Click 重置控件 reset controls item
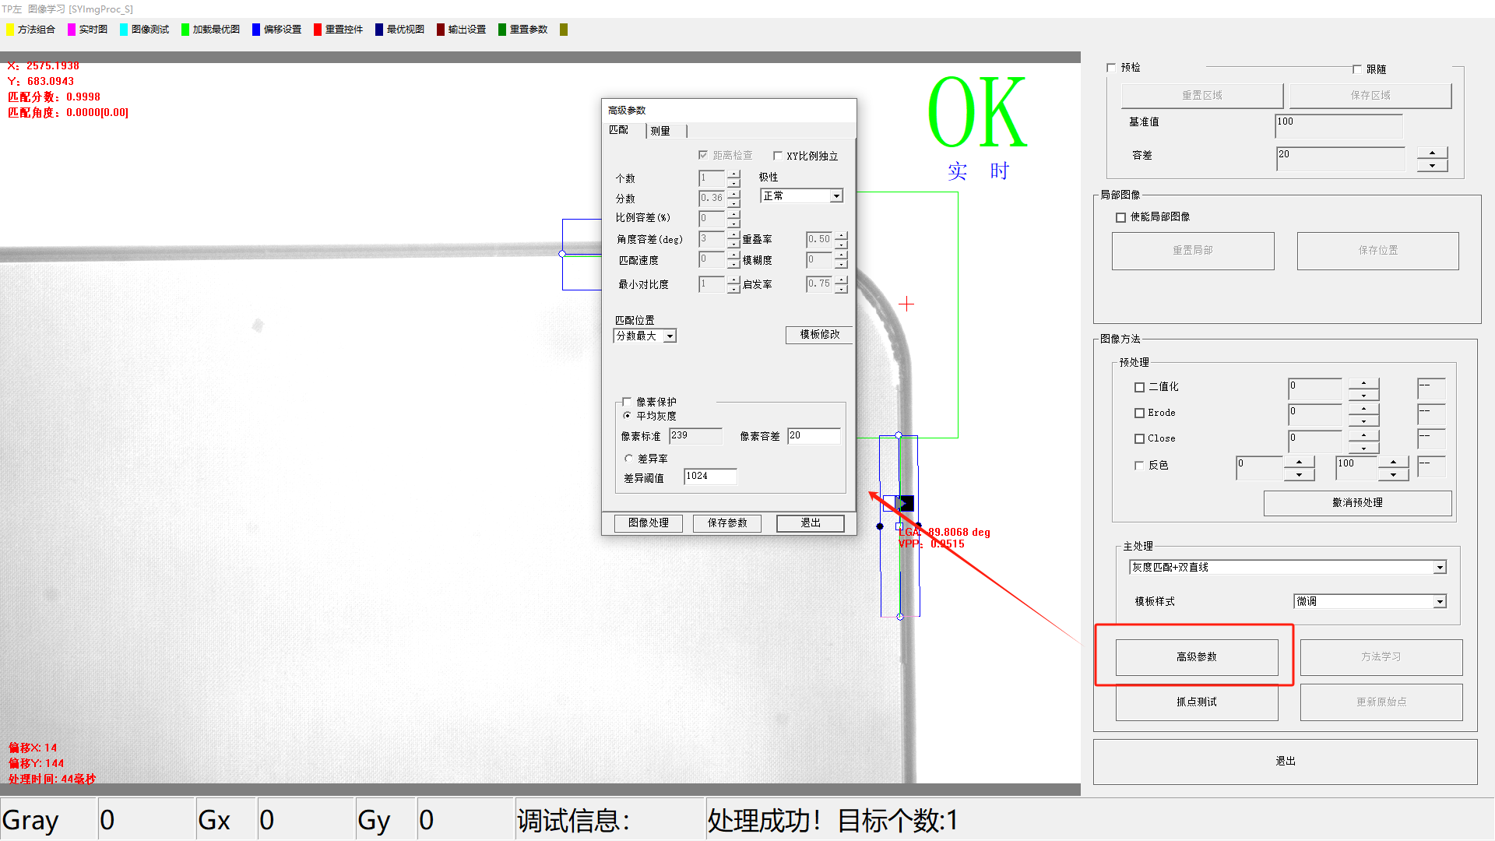1495x841 pixels. click(343, 30)
